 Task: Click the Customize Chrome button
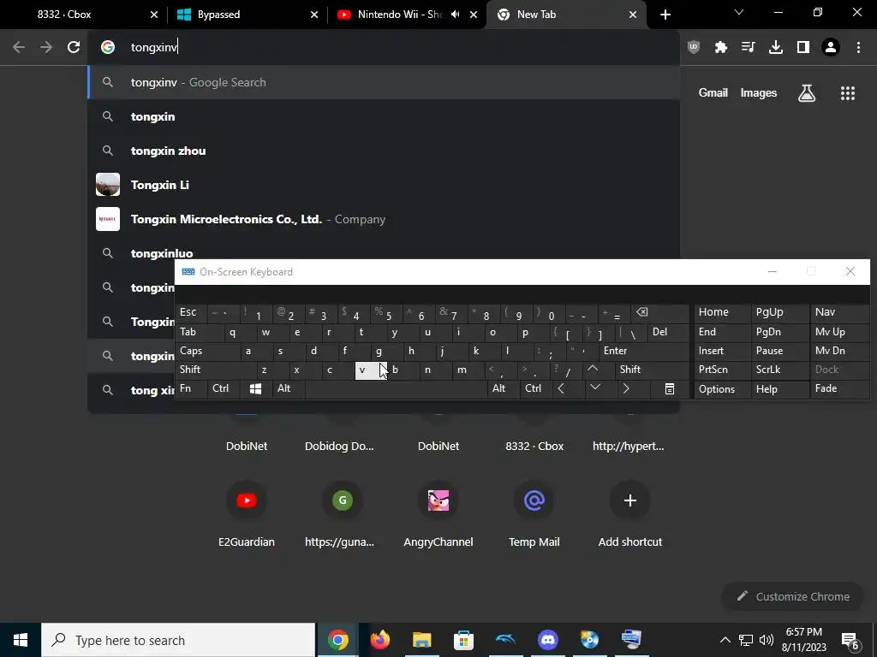(793, 596)
